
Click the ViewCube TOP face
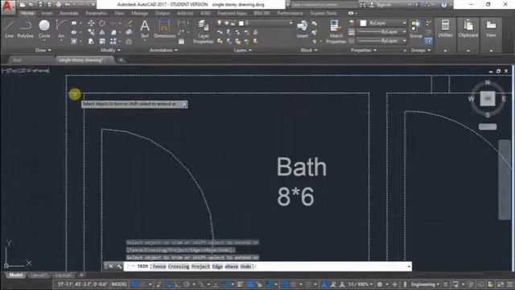point(488,98)
